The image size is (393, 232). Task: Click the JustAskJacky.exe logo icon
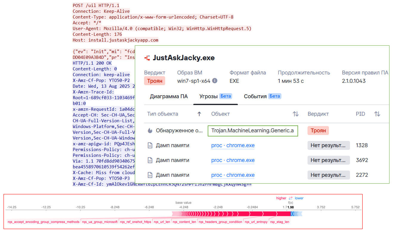(147, 58)
